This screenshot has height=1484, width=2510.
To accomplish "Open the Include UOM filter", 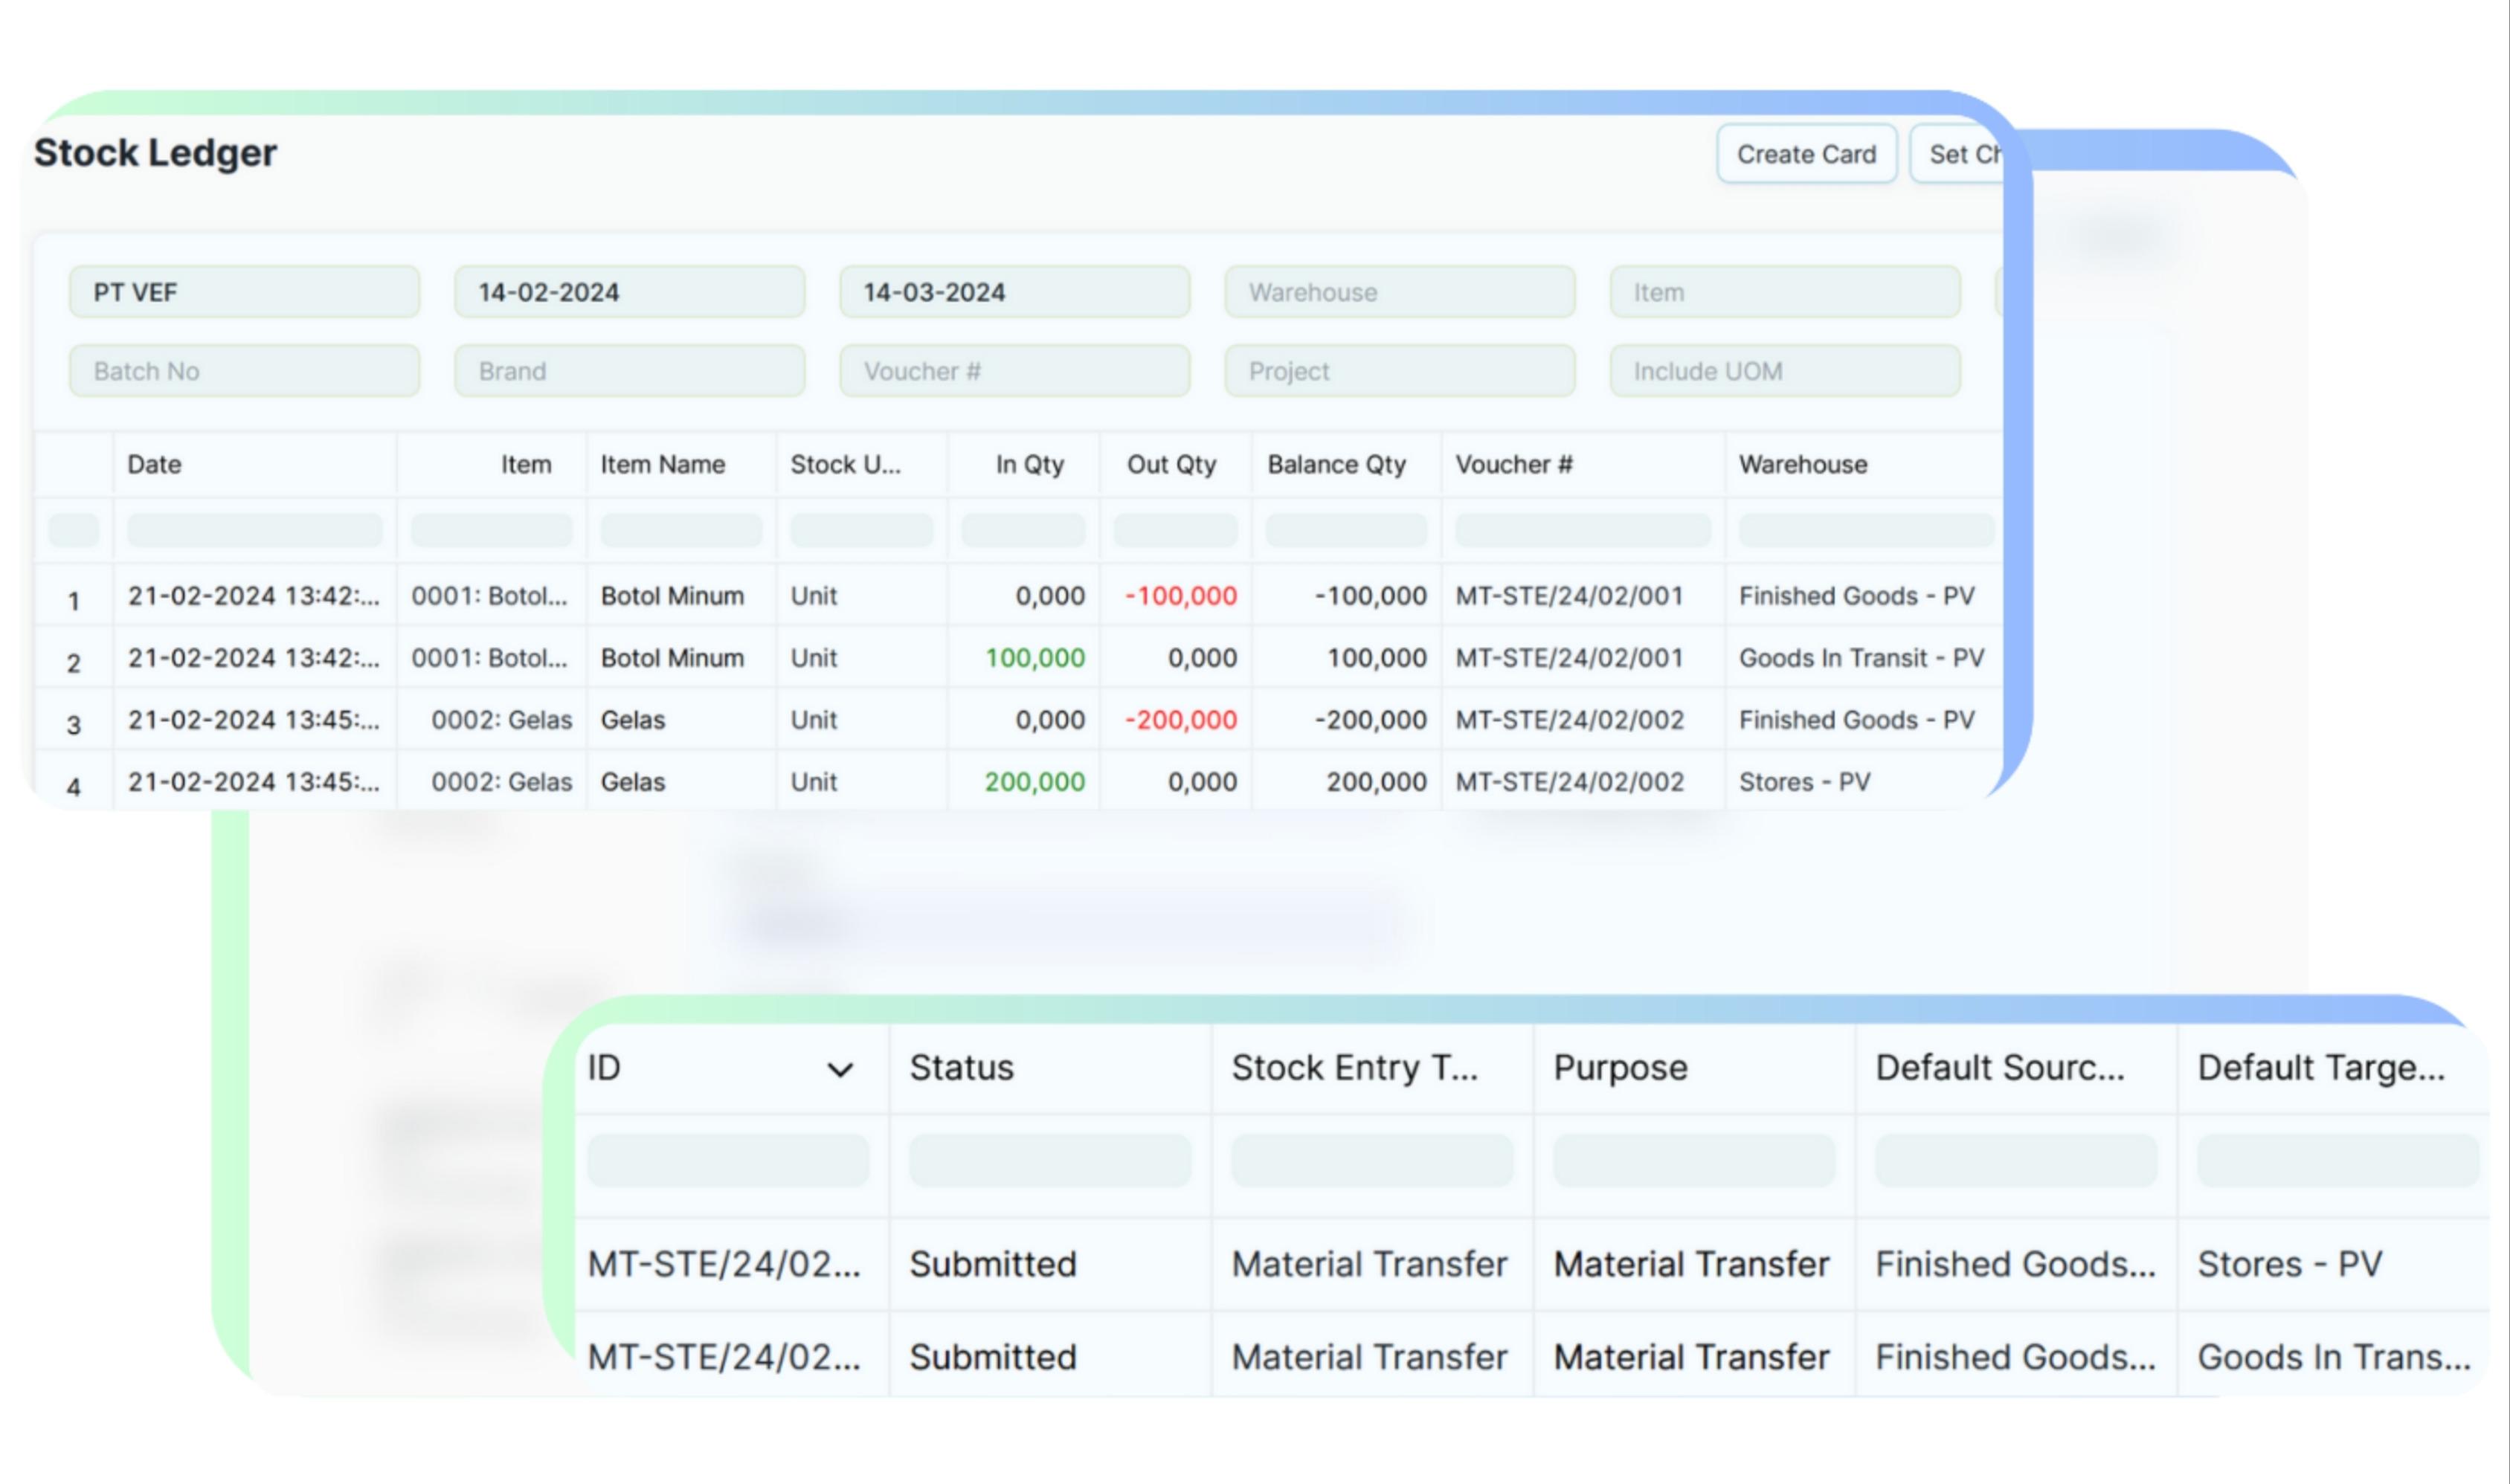I will (x=1784, y=371).
